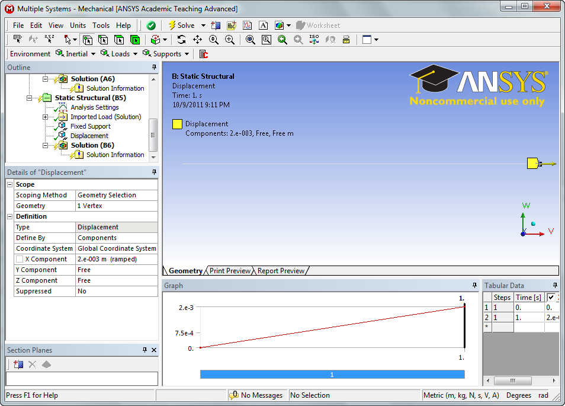Click the Rotate view tool

(182, 40)
